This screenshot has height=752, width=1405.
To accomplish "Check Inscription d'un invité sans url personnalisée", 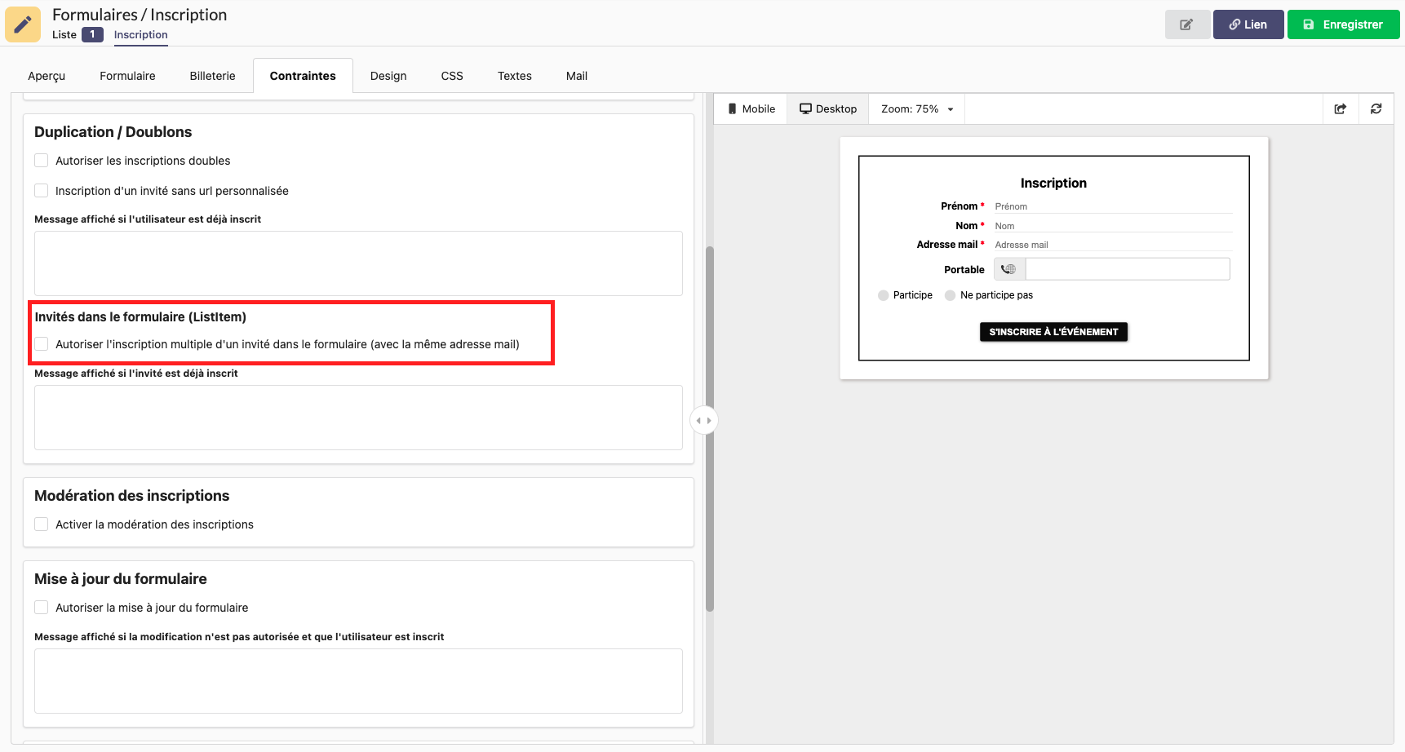I will 42,191.
